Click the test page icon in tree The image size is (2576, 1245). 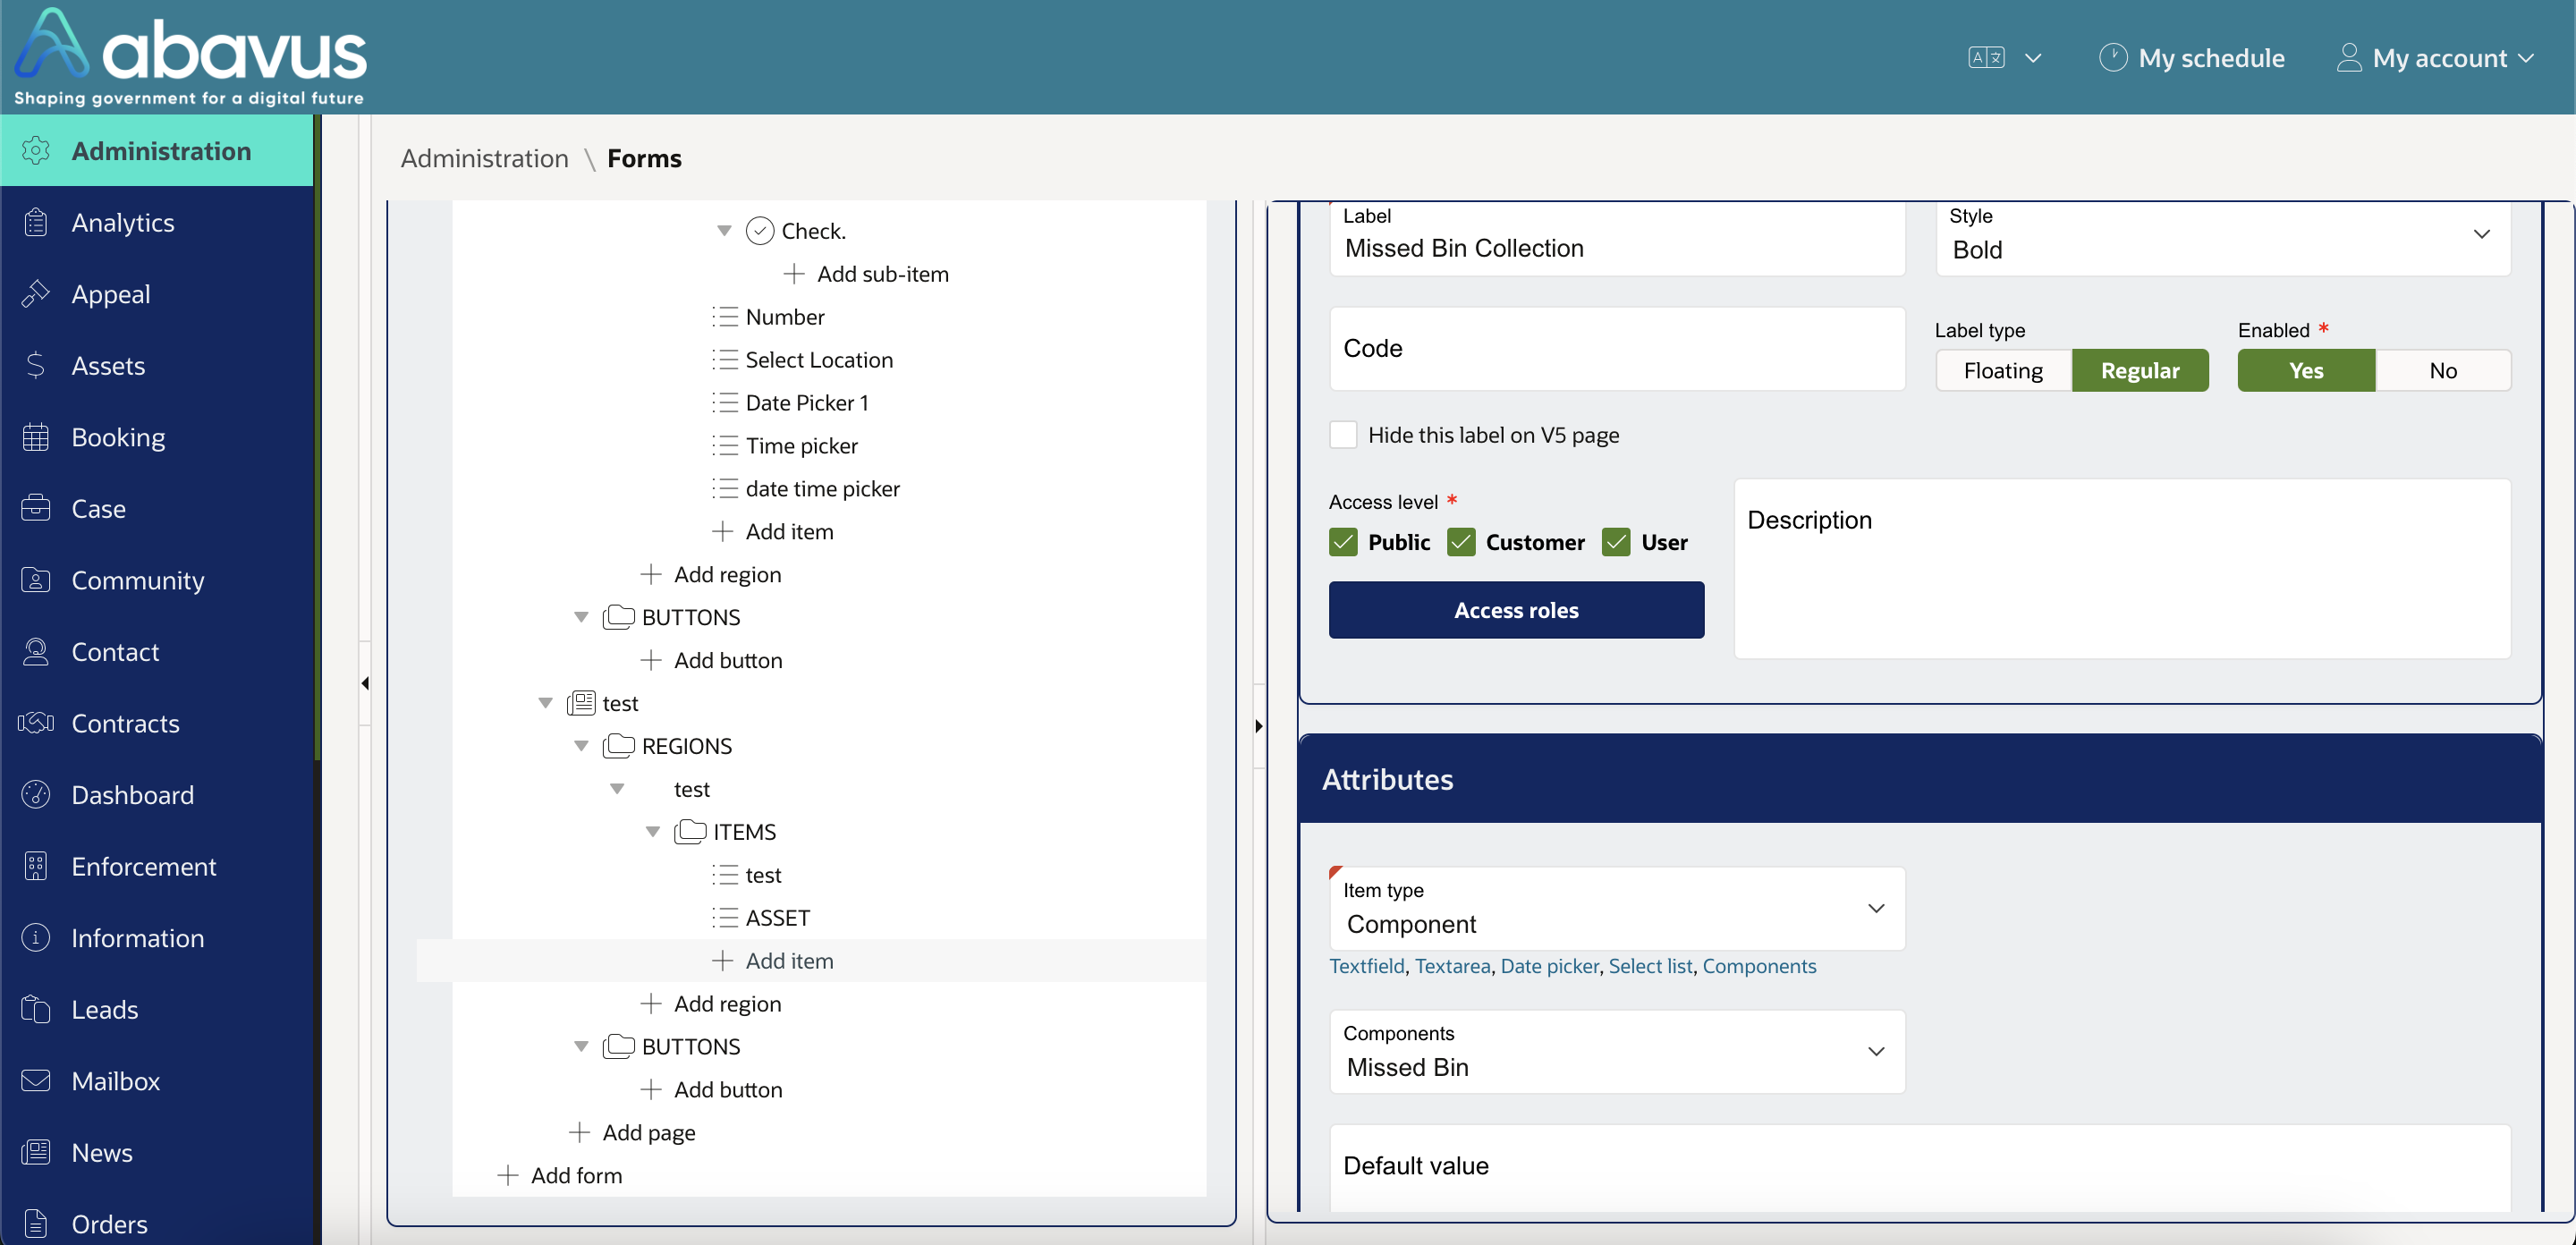[582, 703]
